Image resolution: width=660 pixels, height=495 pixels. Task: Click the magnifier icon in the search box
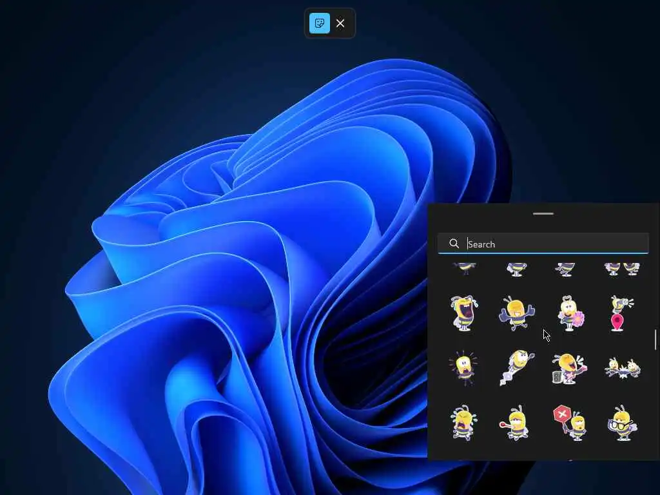click(454, 243)
